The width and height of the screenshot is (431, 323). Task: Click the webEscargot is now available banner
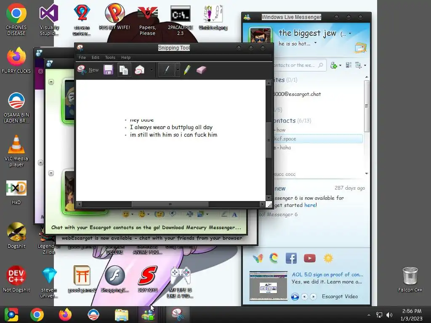[152, 238]
